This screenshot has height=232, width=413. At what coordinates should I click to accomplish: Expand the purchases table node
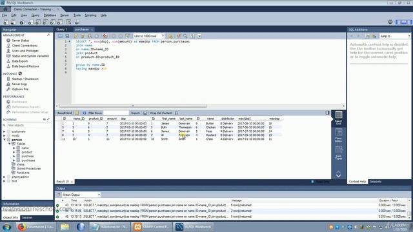(14, 160)
